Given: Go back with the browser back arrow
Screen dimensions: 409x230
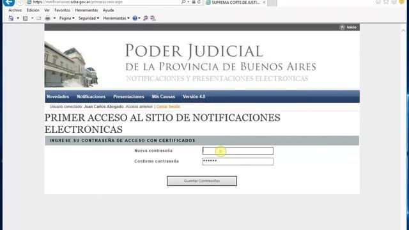Looking at the screenshot, I should coord(8,2).
